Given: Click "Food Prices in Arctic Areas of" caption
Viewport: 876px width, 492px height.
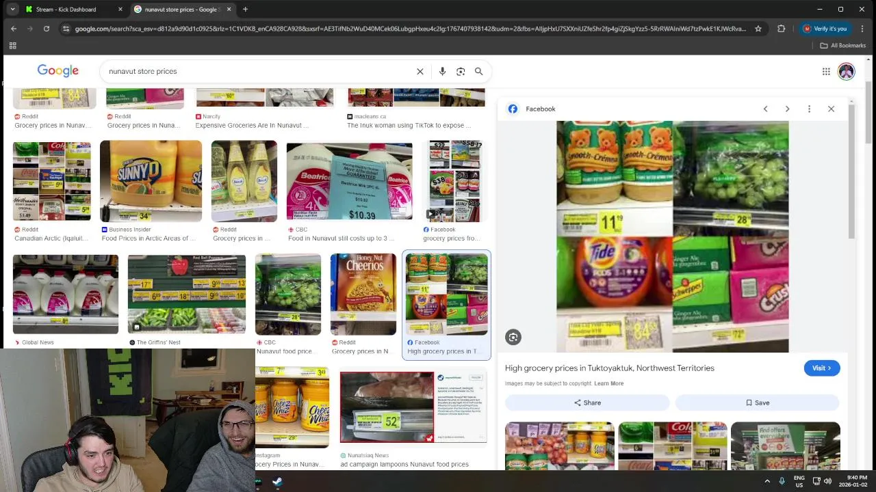Looking at the screenshot, I should pyautogui.click(x=149, y=238).
